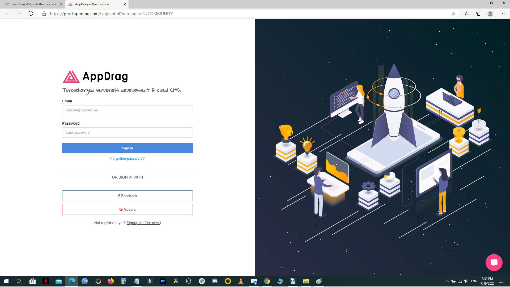Sign in with the Facebook button

[127, 196]
